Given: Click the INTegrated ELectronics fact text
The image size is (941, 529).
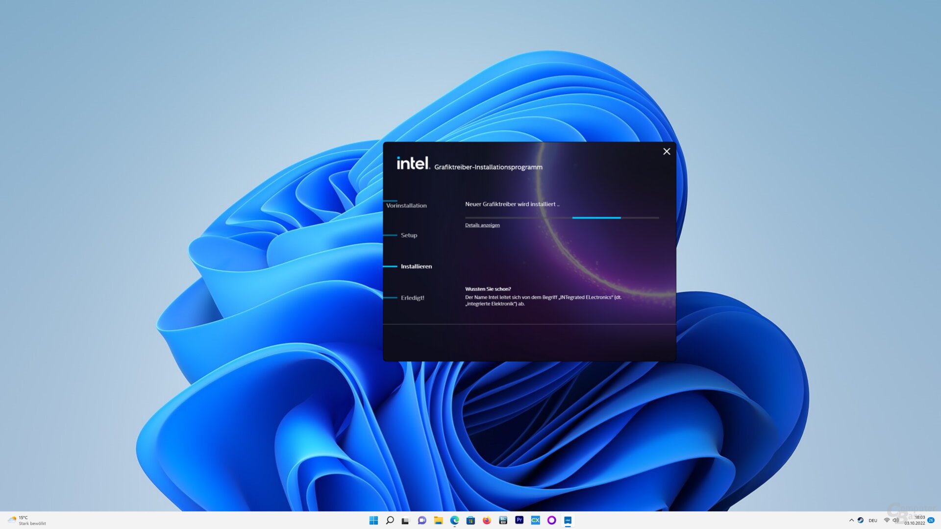Looking at the screenshot, I should coord(543,300).
